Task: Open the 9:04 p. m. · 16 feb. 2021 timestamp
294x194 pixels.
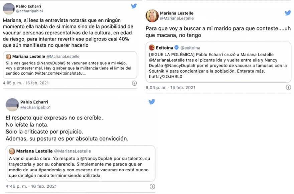Action: [x=170, y=88]
